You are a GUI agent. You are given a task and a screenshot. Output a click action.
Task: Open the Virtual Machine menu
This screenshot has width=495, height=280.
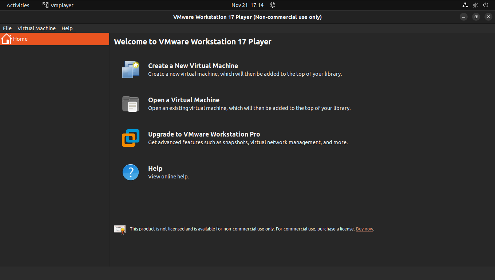pos(36,28)
